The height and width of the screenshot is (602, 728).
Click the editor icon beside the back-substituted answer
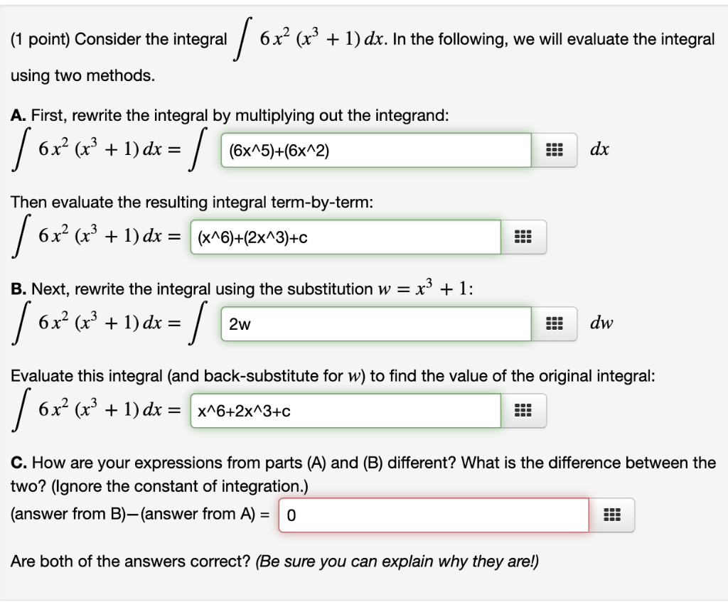[x=524, y=410]
